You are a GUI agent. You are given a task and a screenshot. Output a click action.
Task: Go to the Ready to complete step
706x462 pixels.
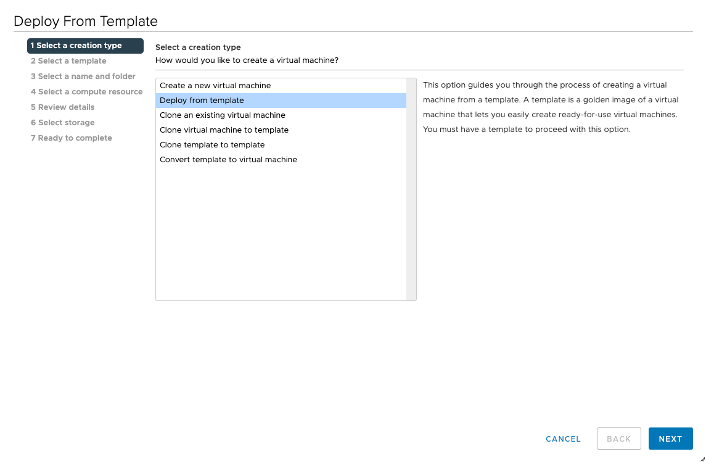[x=72, y=138]
